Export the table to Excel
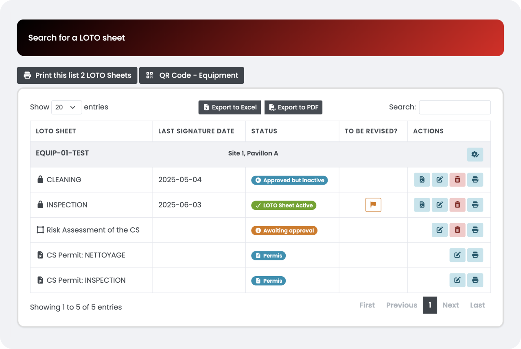521x349 pixels. coord(230,107)
